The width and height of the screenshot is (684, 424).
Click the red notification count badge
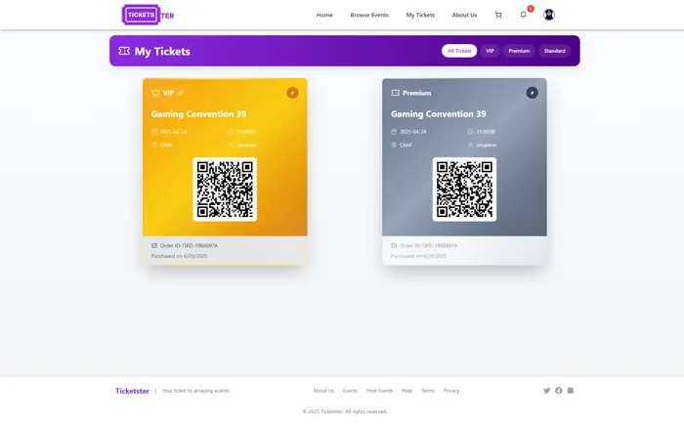coord(531,9)
